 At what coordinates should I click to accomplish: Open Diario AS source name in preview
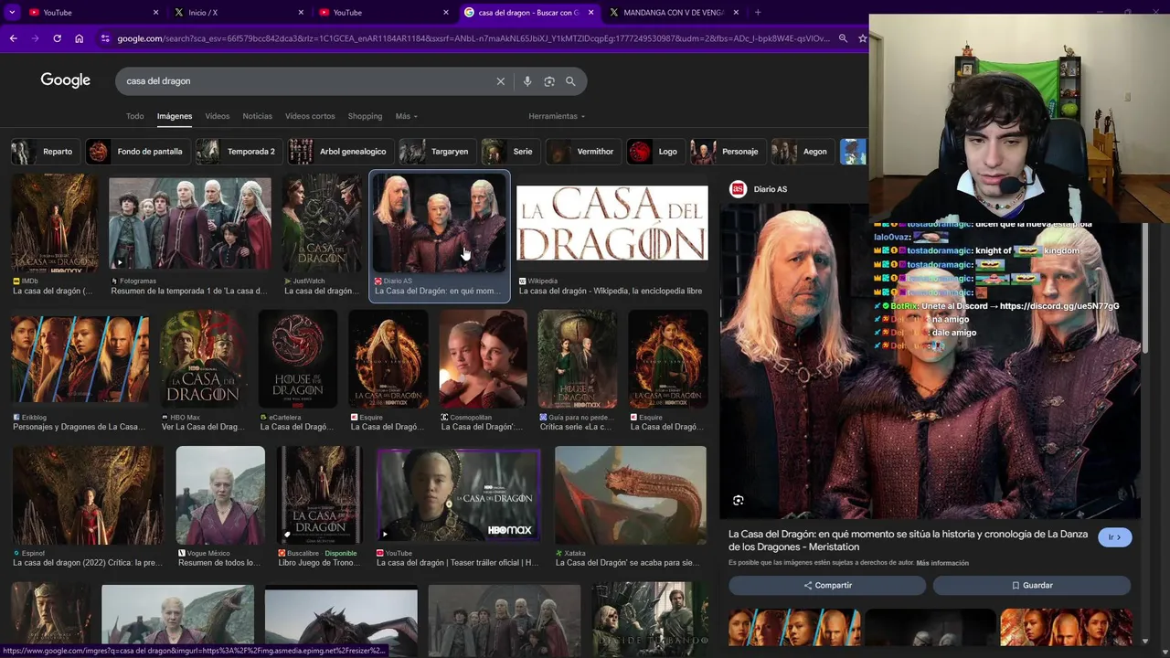tap(770, 189)
